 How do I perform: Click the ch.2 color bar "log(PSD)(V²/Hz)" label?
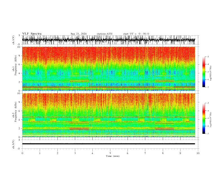(x=211, y=120)
